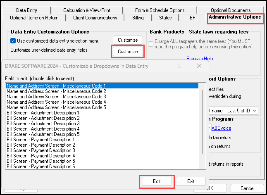267x195 pixels.
Task: Select Name and Address Screen Miscellaneous Code 4
Action: point(56,102)
